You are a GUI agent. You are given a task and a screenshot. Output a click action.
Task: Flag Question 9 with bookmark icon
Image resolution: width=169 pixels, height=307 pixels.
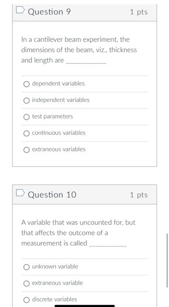[20, 10]
